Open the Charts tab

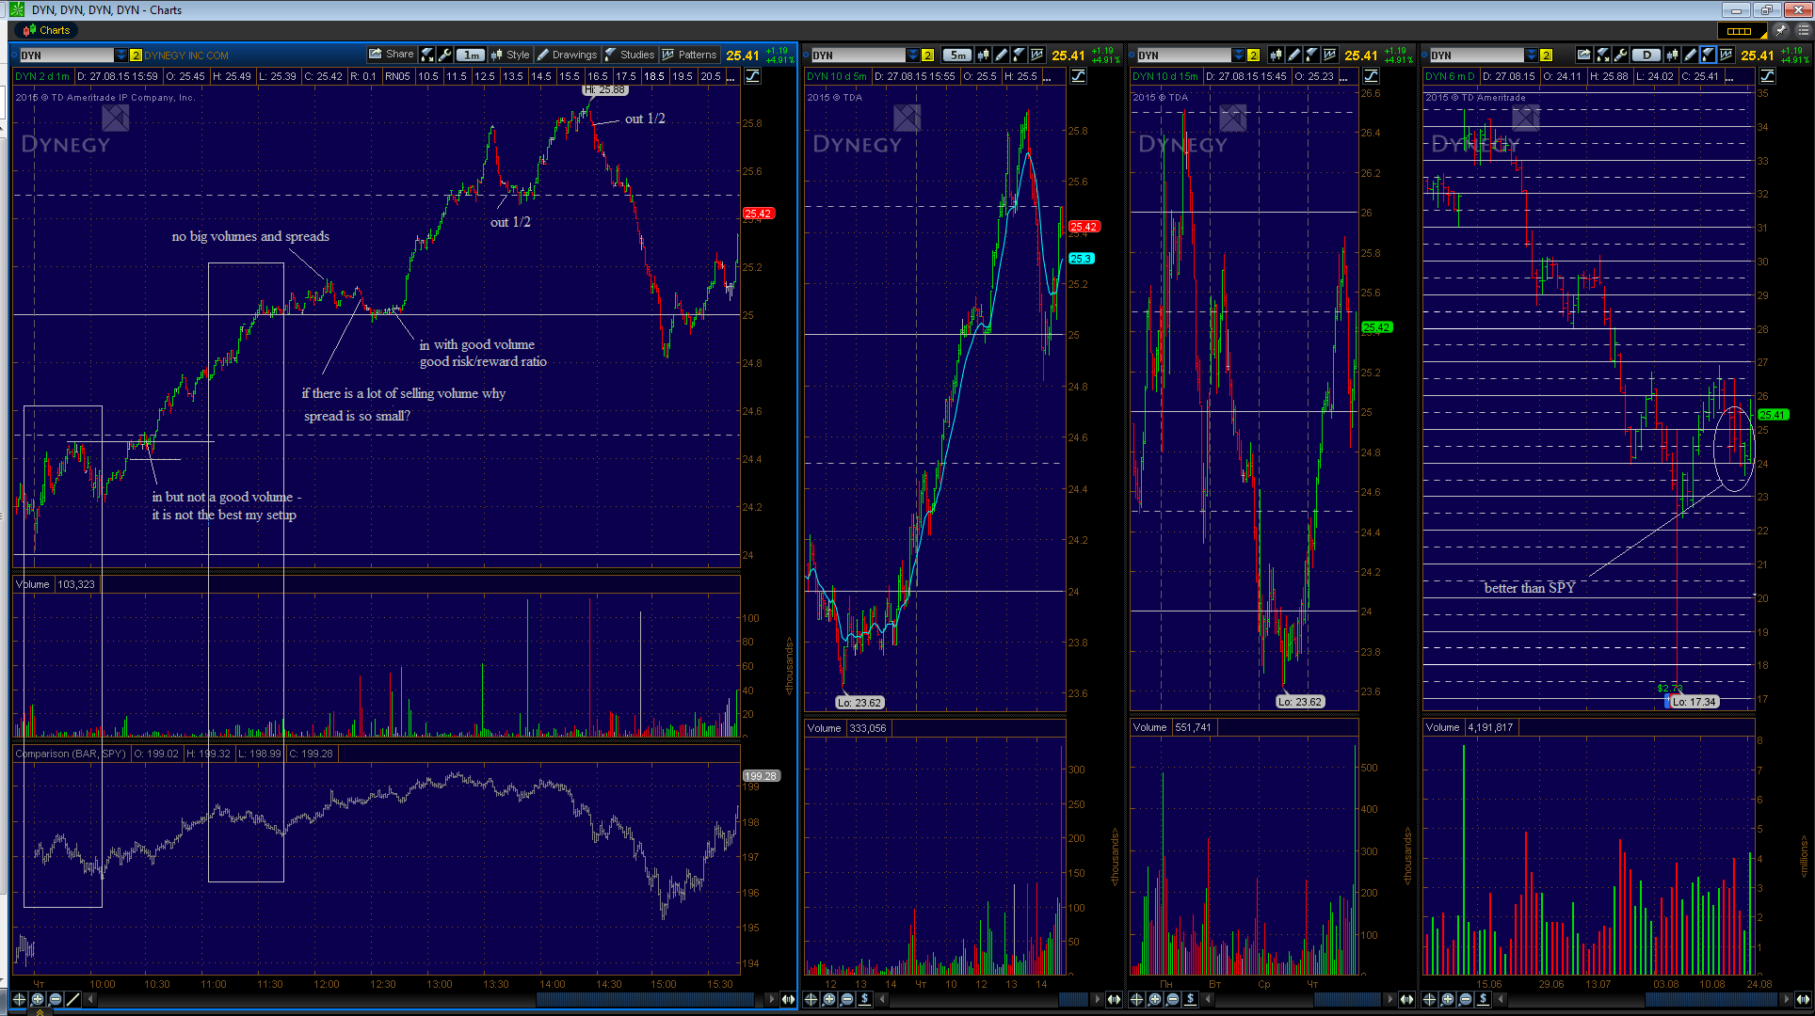point(46,30)
